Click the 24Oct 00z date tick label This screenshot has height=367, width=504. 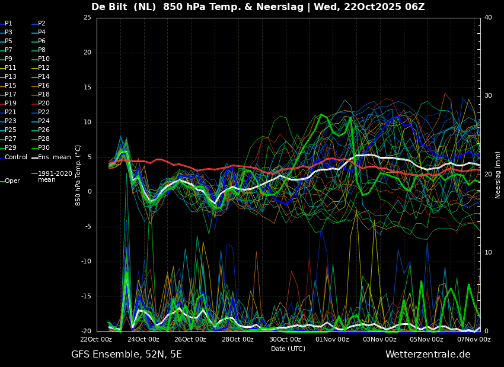[x=143, y=339]
